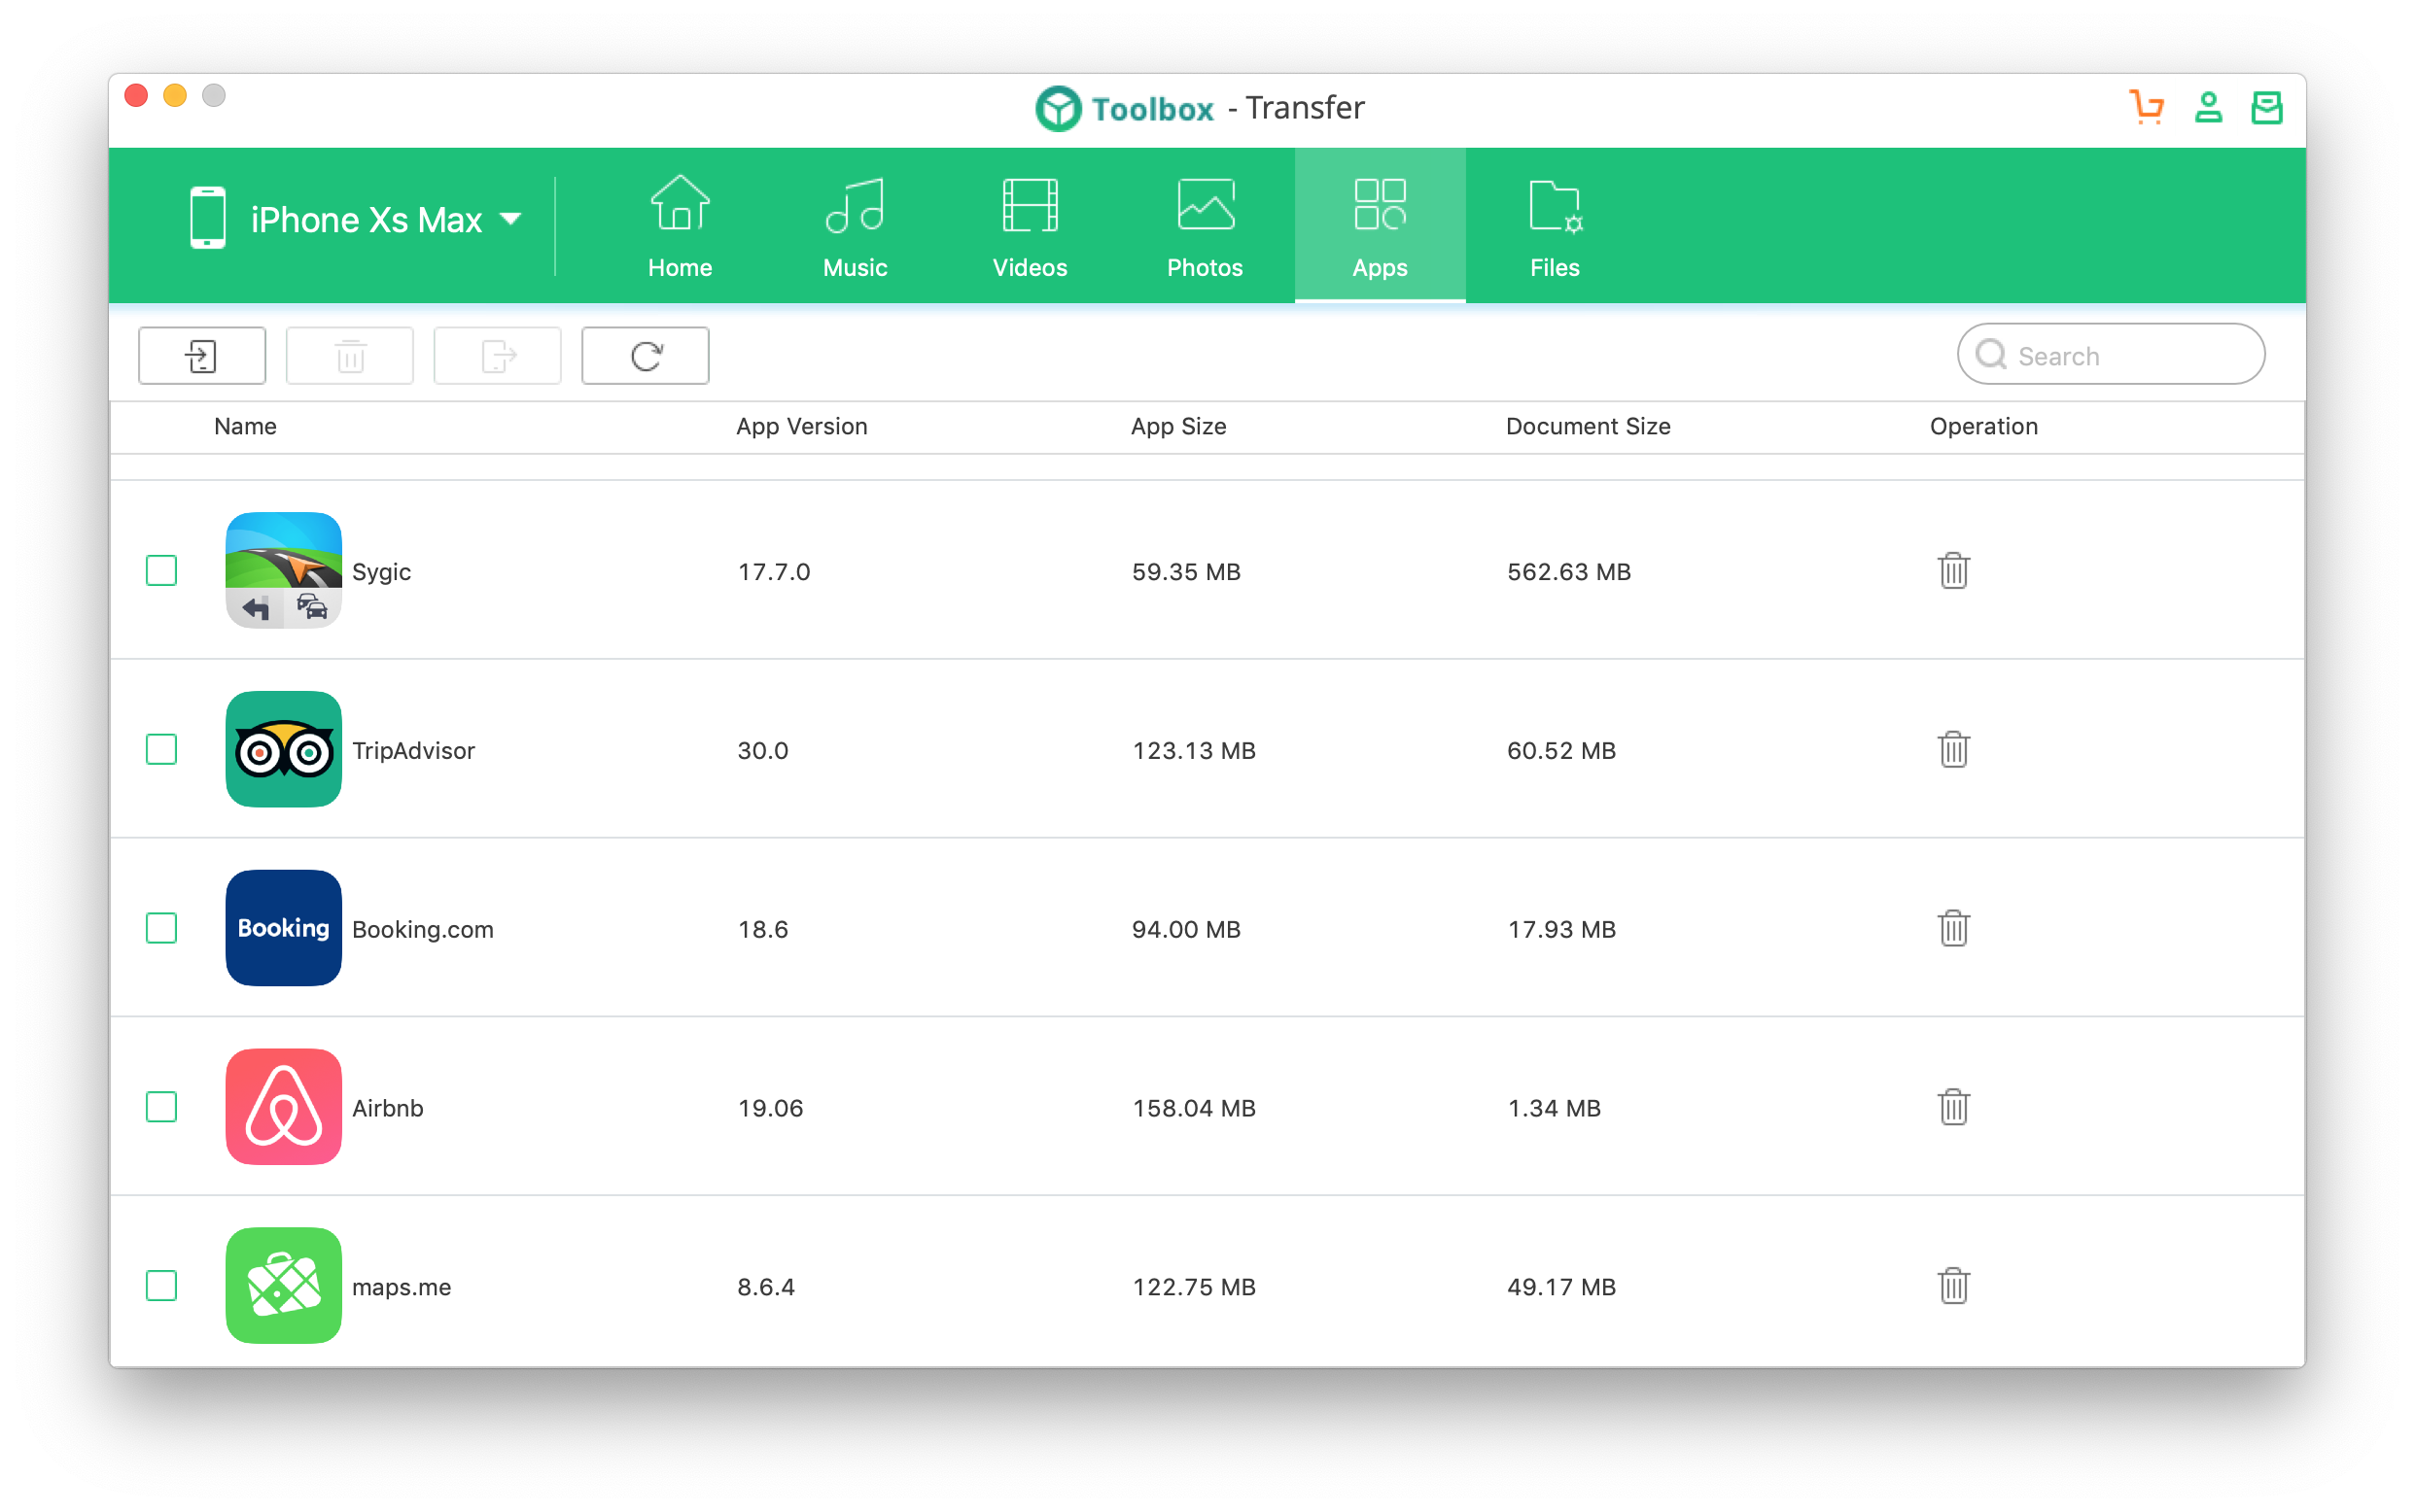Screen dimensions: 2415x1512
Task: Click the Search input field
Action: pos(2126,356)
